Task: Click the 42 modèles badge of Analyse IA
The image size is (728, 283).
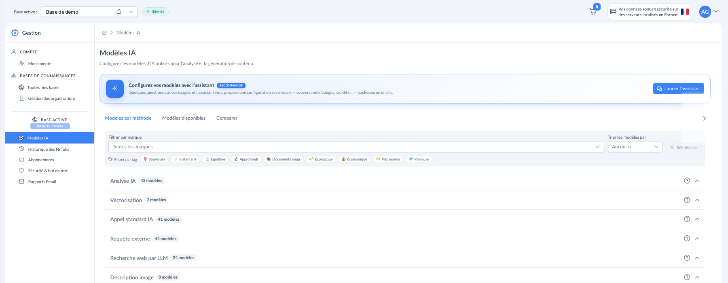Action: click(x=151, y=181)
